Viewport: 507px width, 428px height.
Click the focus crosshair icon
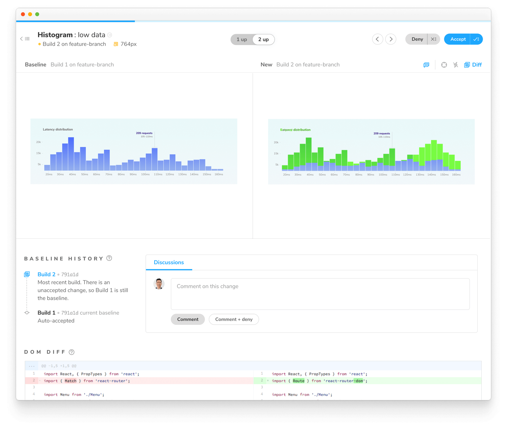pyautogui.click(x=444, y=65)
